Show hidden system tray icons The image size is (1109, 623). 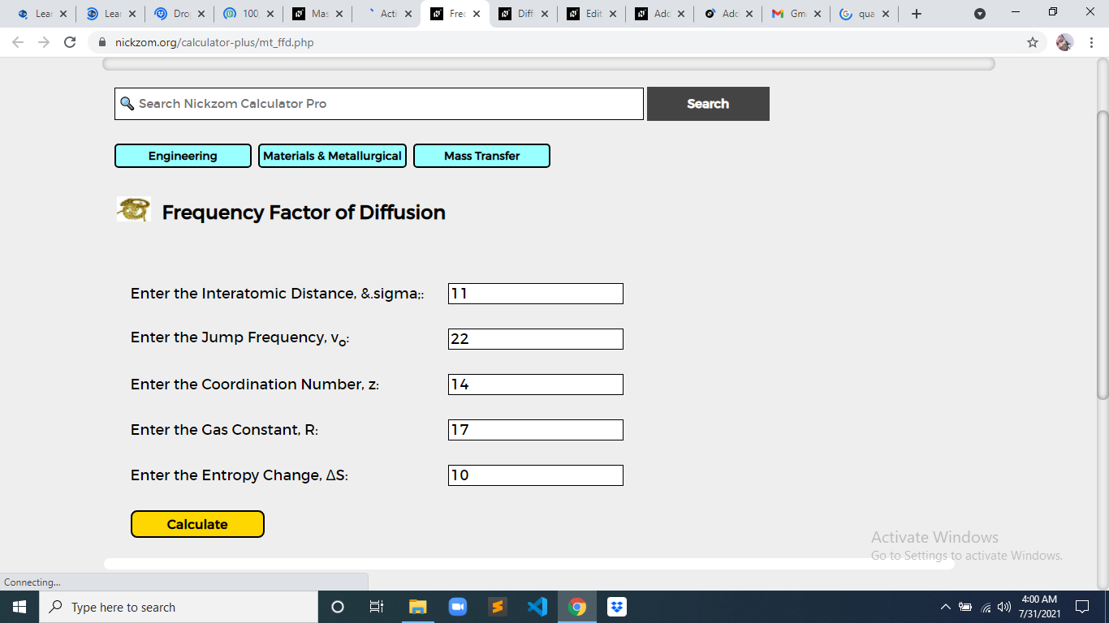(945, 607)
